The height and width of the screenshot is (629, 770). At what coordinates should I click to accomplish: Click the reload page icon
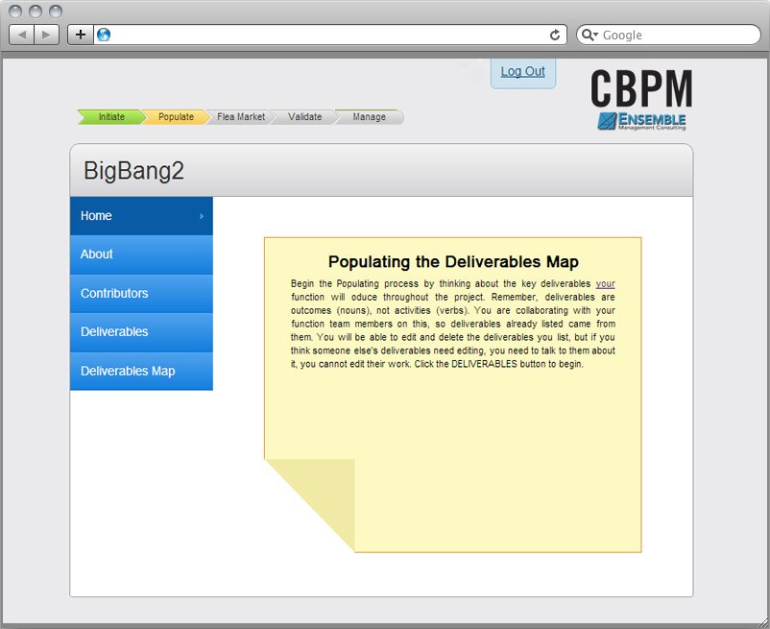click(x=554, y=35)
